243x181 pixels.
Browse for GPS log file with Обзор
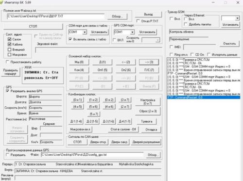coord(153,155)
